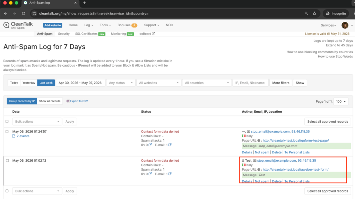Click top Apply button

pyautogui.click(x=70, y=122)
